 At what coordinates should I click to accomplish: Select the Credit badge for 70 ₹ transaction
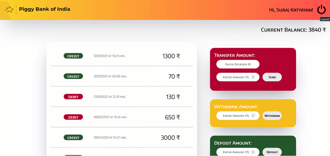(x=73, y=76)
